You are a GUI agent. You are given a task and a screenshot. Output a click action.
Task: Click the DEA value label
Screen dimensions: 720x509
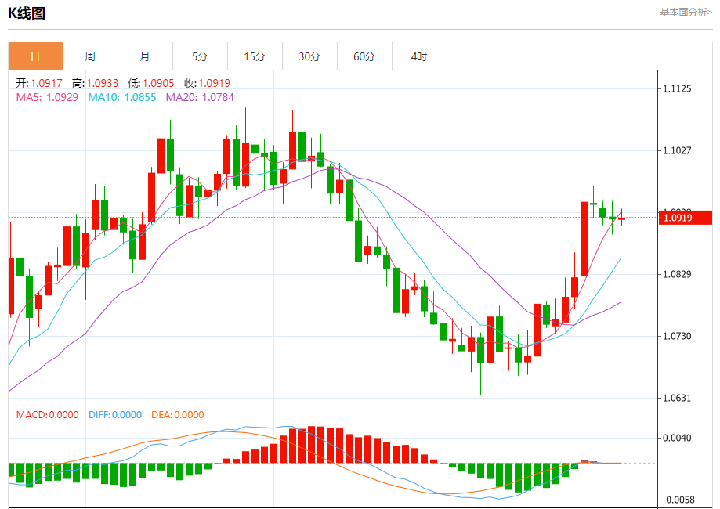tap(178, 415)
